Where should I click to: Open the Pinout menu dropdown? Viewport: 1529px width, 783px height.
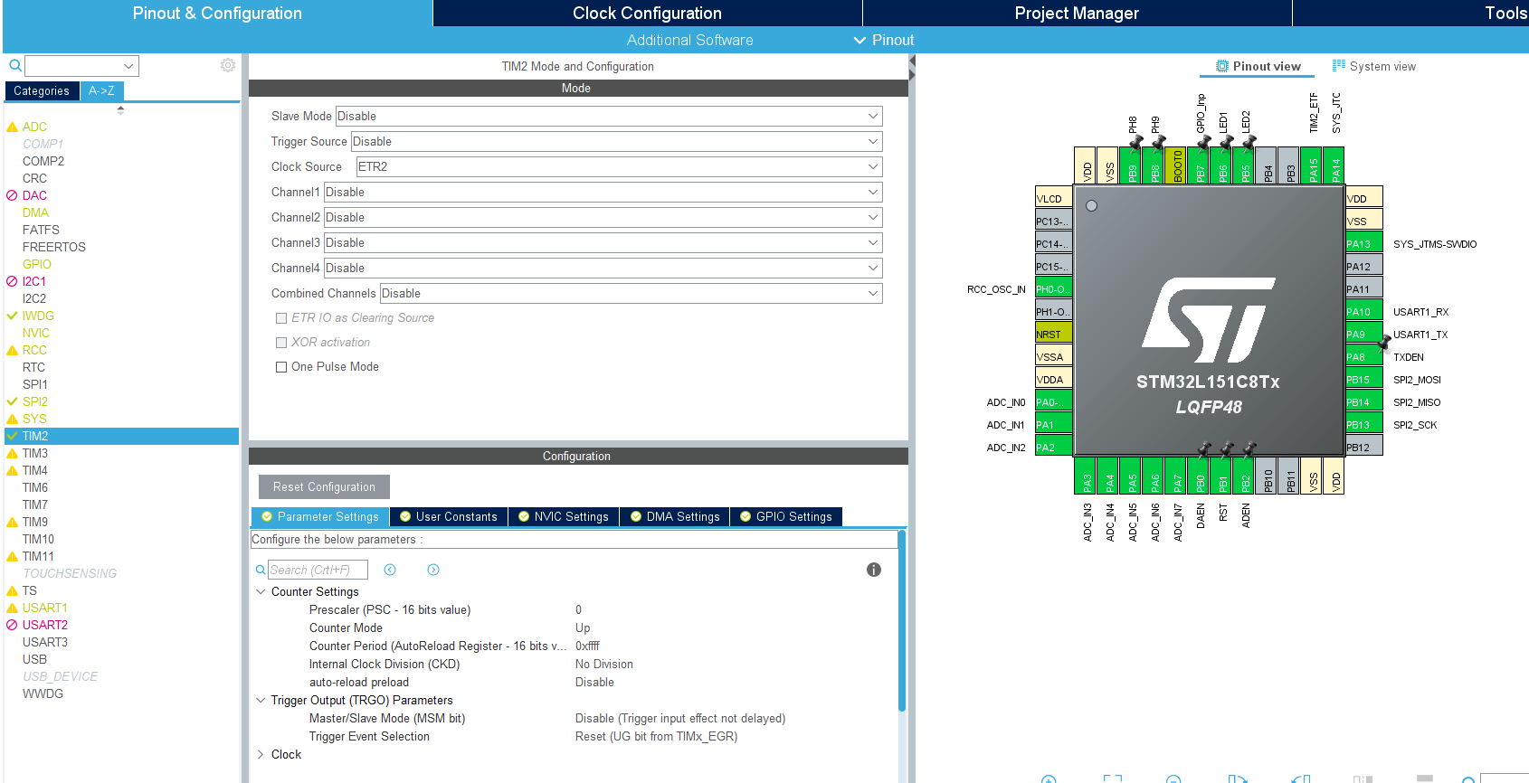point(884,40)
